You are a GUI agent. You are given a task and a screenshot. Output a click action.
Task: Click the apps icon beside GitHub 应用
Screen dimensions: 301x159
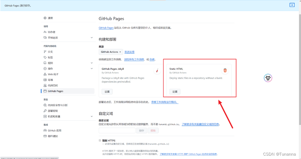coord(45,130)
